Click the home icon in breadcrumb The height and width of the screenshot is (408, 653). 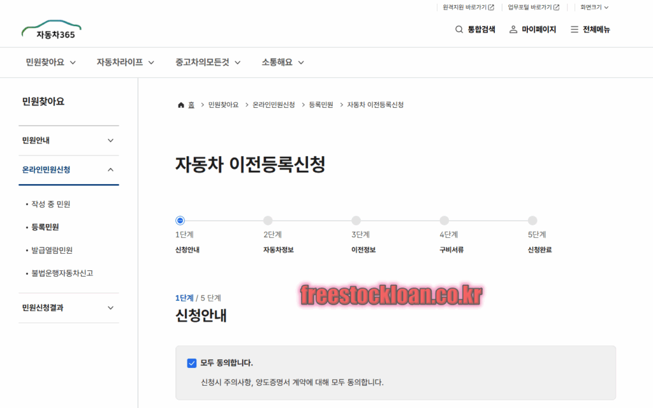coord(181,105)
